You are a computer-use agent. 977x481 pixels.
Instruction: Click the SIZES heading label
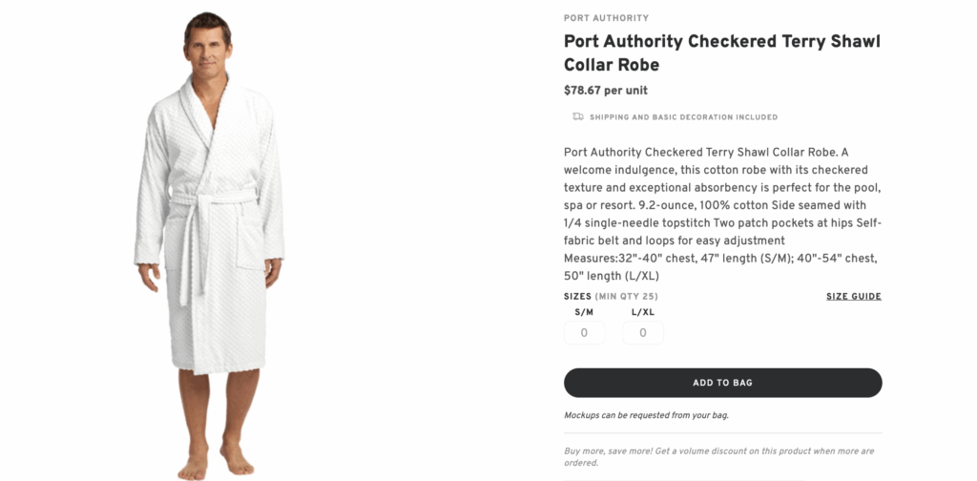coord(577,297)
